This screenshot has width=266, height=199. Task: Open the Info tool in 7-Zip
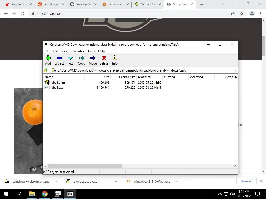(x=115, y=60)
